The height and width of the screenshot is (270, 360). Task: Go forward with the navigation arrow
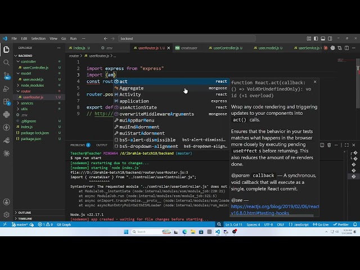112,39
